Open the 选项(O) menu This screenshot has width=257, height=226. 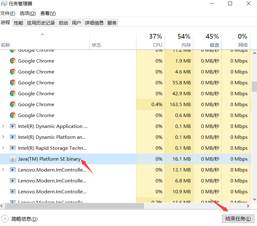click(28, 13)
